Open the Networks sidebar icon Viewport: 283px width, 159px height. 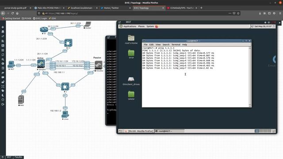click(3, 36)
